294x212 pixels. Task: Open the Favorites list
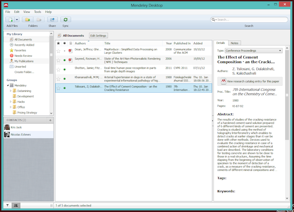(20, 50)
